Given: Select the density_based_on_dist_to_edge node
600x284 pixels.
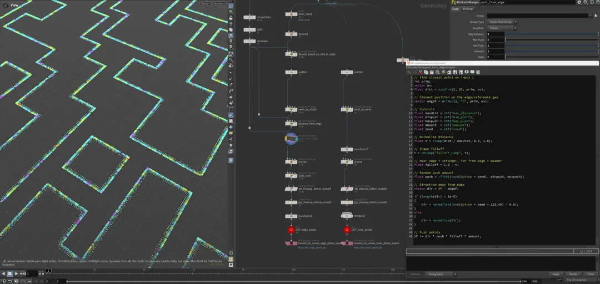Looking at the screenshot, I should click(291, 54).
